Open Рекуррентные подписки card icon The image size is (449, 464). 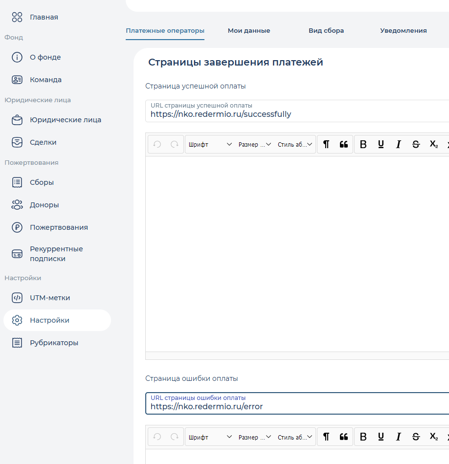17,254
